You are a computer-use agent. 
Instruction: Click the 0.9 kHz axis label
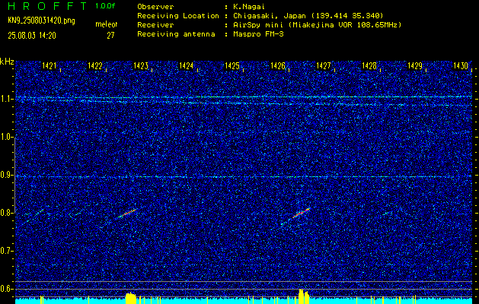point(6,175)
